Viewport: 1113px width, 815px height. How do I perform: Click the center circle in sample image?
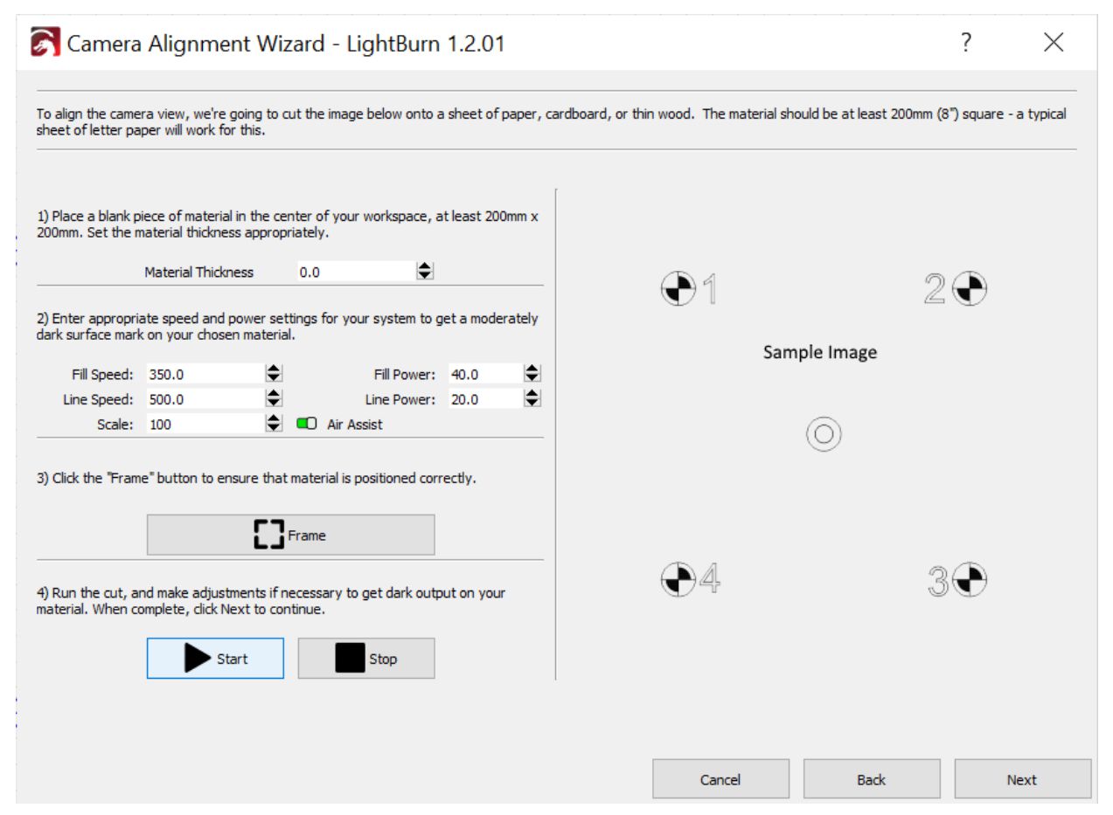click(824, 434)
